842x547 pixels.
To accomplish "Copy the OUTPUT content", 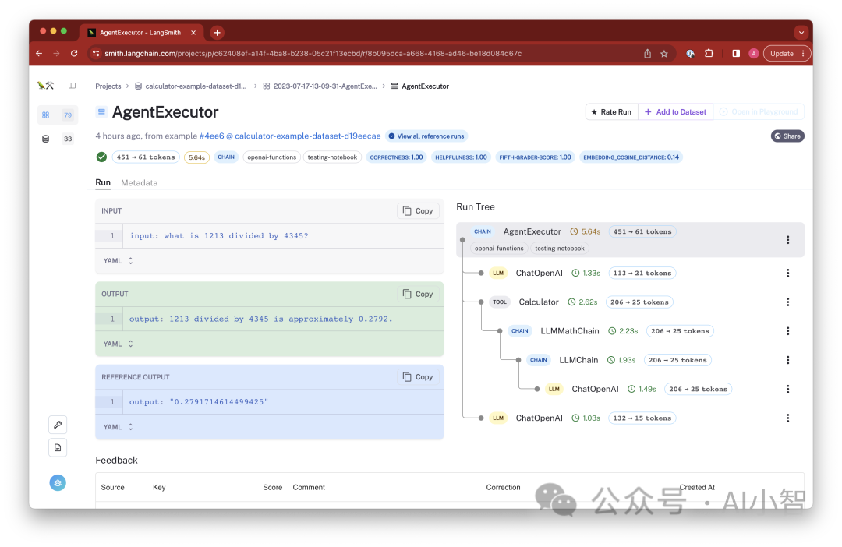I will (x=418, y=294).
